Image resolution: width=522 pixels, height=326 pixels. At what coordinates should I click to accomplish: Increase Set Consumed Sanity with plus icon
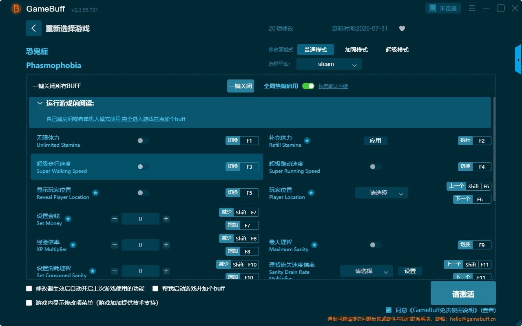coord(166,271)
